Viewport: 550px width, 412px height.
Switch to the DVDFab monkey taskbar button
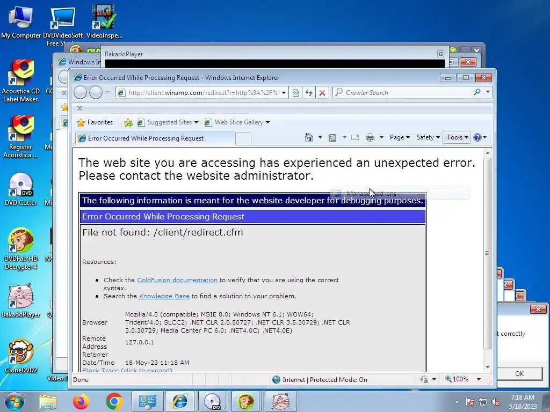pyautogui.click(x=245, y=401)
